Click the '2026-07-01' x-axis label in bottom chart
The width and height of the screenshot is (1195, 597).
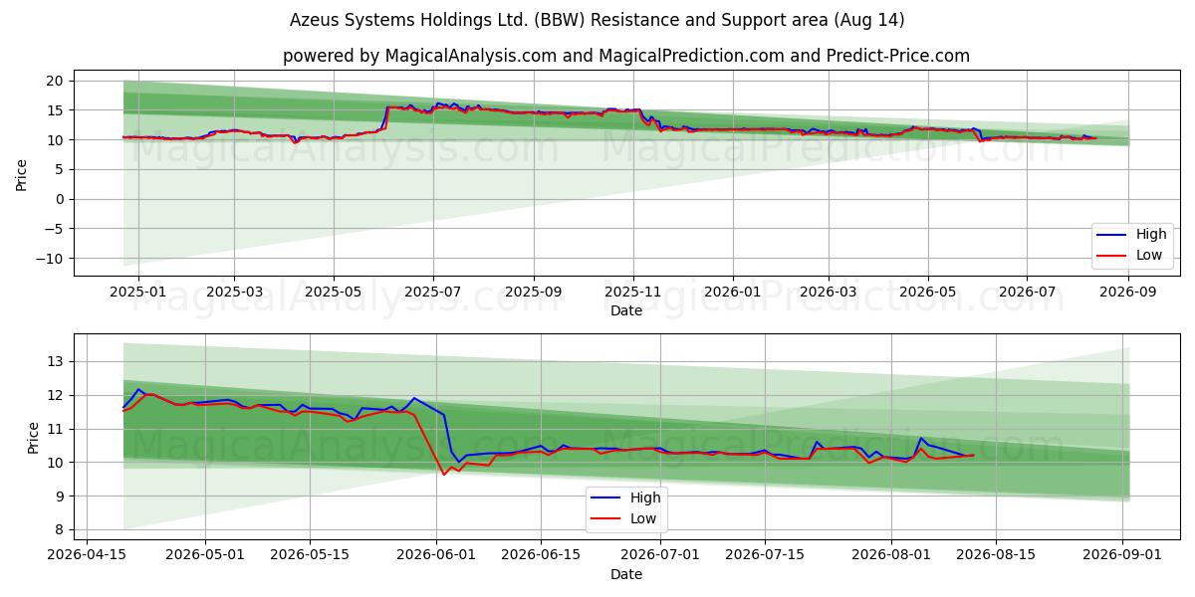[660, 555]
